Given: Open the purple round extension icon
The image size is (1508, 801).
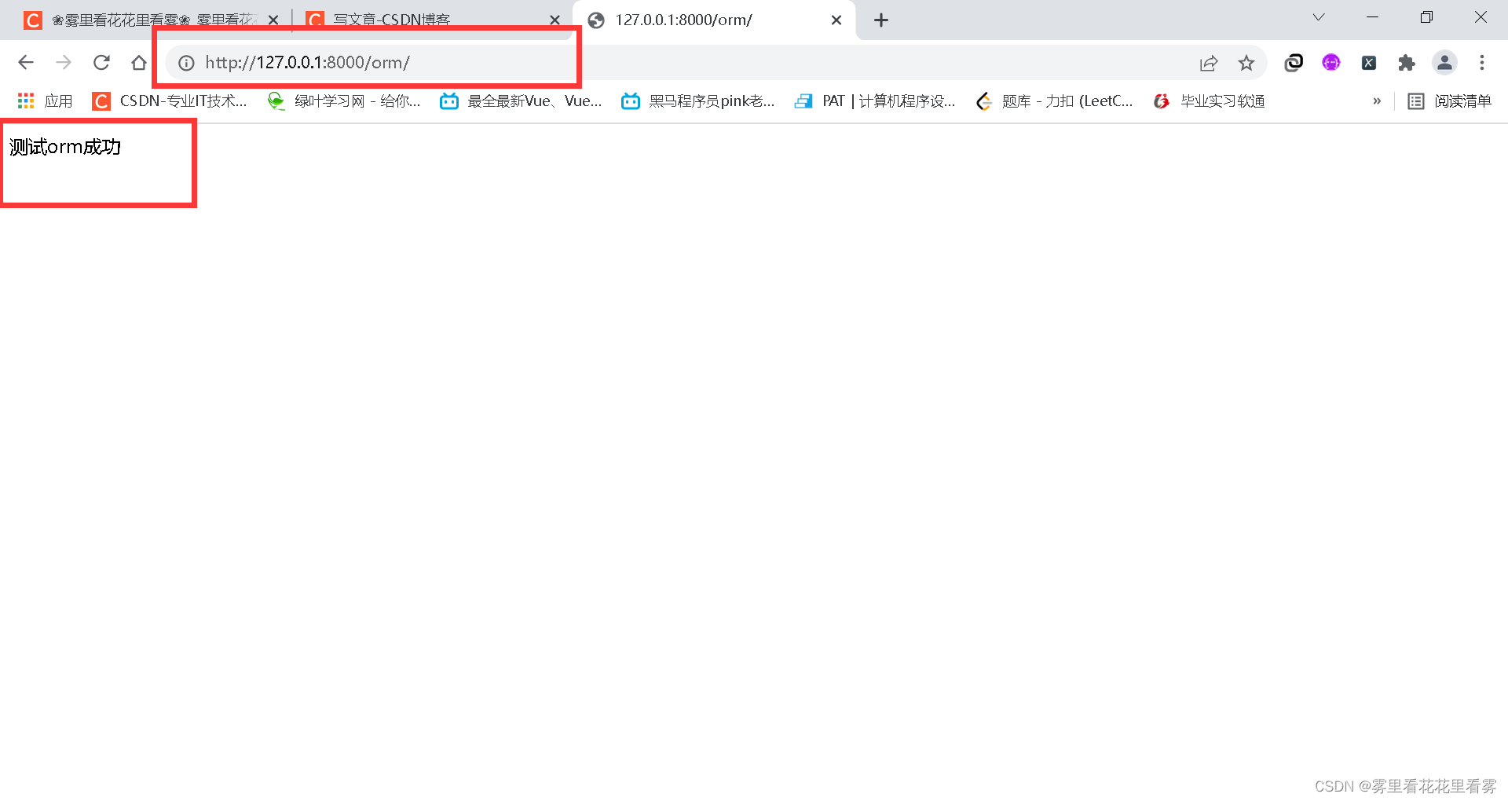Looking at the screenshot, I should 1331,63.
